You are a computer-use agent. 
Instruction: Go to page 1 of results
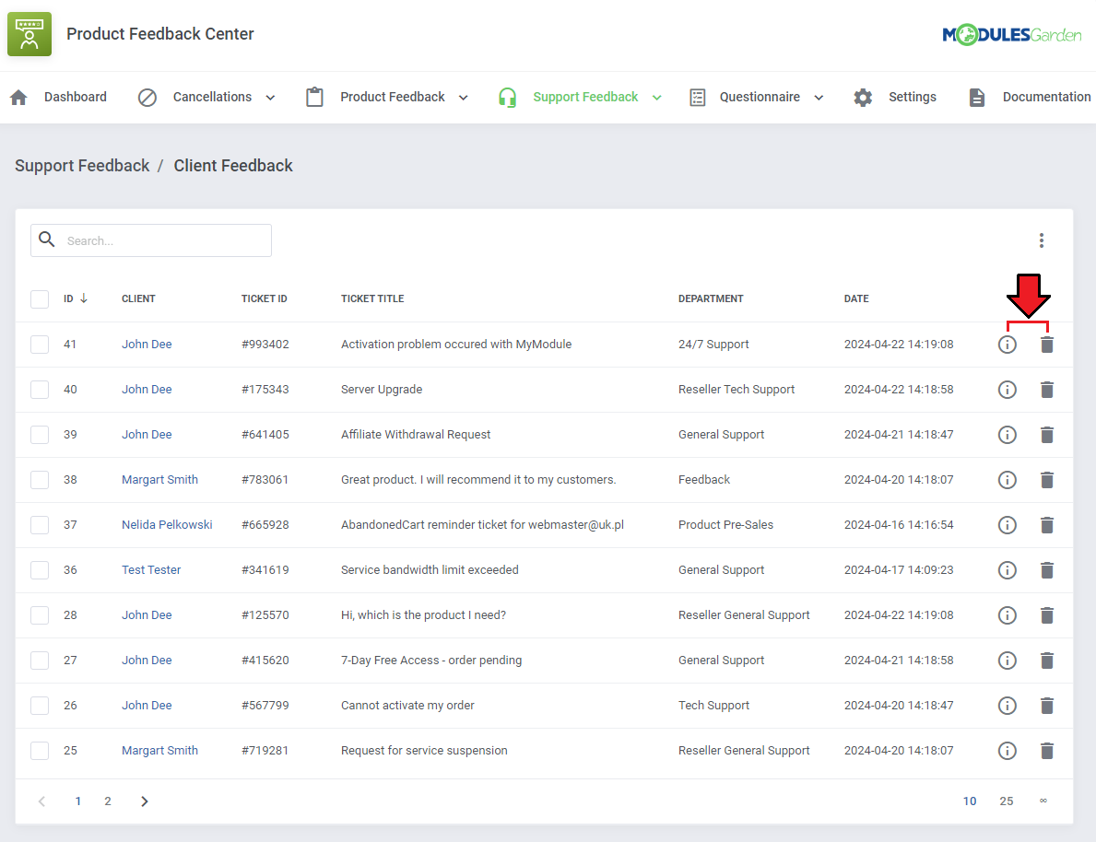(77, 801)
